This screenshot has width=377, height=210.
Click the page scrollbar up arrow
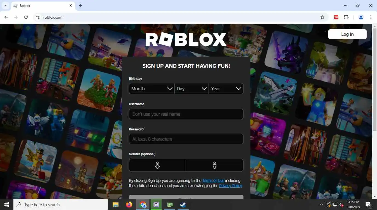pyautogui.click(x=375, y=26)
